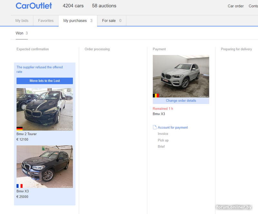The image size is (258, 214).
Task: Open the silver BMW X3 photo
Action: 181,76
